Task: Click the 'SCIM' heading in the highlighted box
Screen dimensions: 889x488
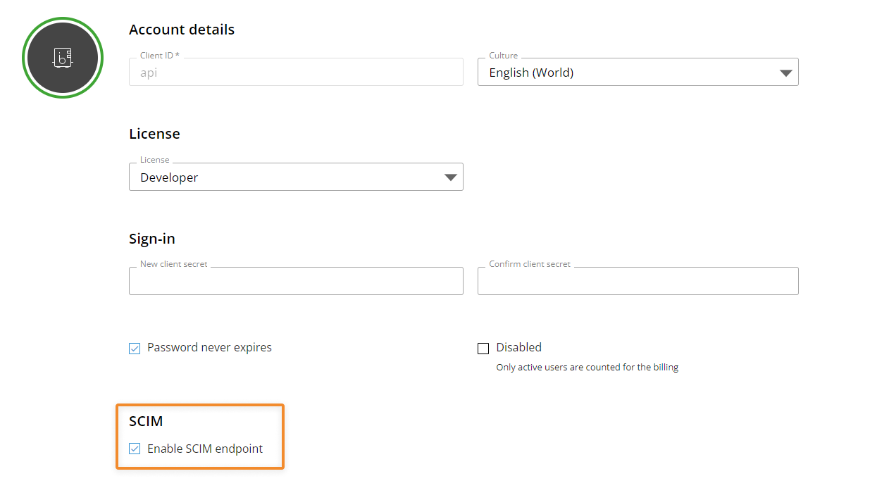Action: (x=146, y=420)
